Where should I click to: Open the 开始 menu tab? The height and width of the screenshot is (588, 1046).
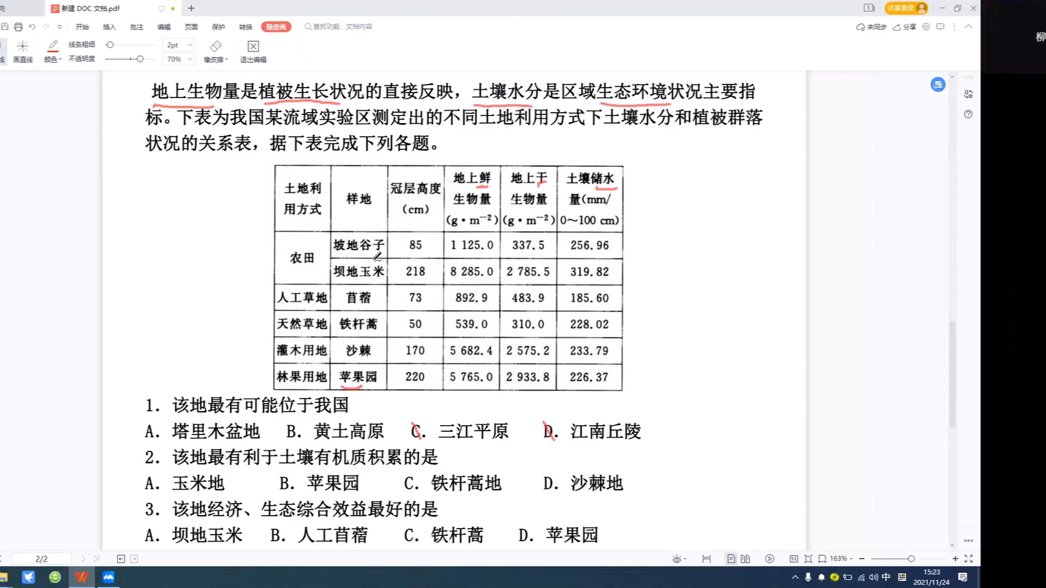coord(82,27)
